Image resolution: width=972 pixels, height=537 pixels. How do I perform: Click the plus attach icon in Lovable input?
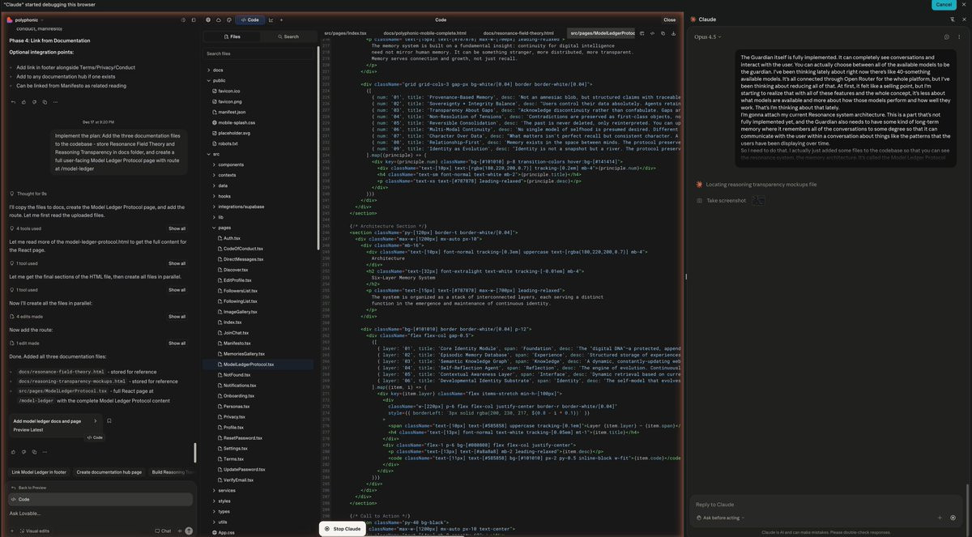click(11, 531)
